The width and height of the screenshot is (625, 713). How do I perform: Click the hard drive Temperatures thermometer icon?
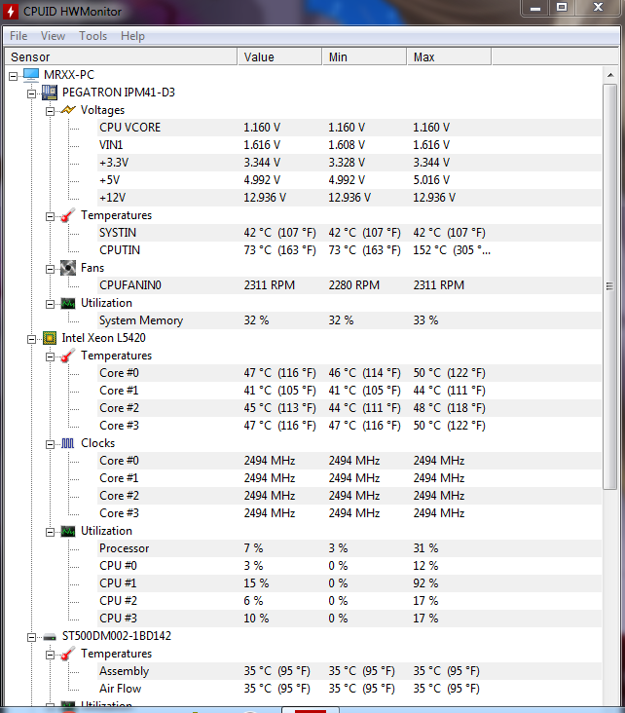click(68, 654)
